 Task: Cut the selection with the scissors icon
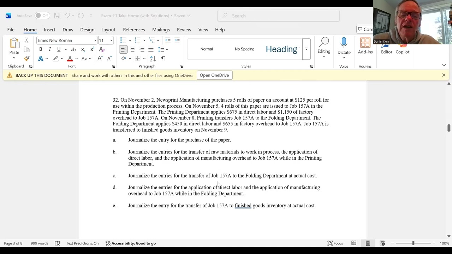click(x=26, y=41)
